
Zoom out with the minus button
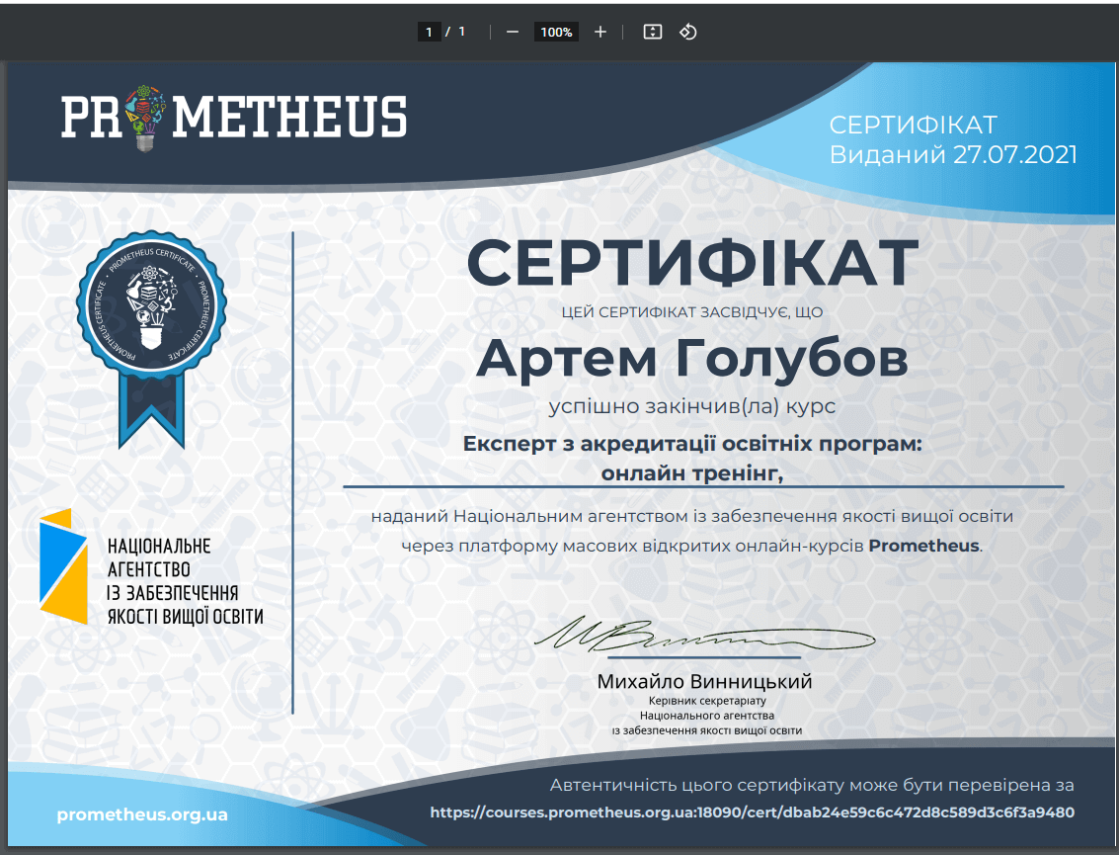tap(513, 33)
